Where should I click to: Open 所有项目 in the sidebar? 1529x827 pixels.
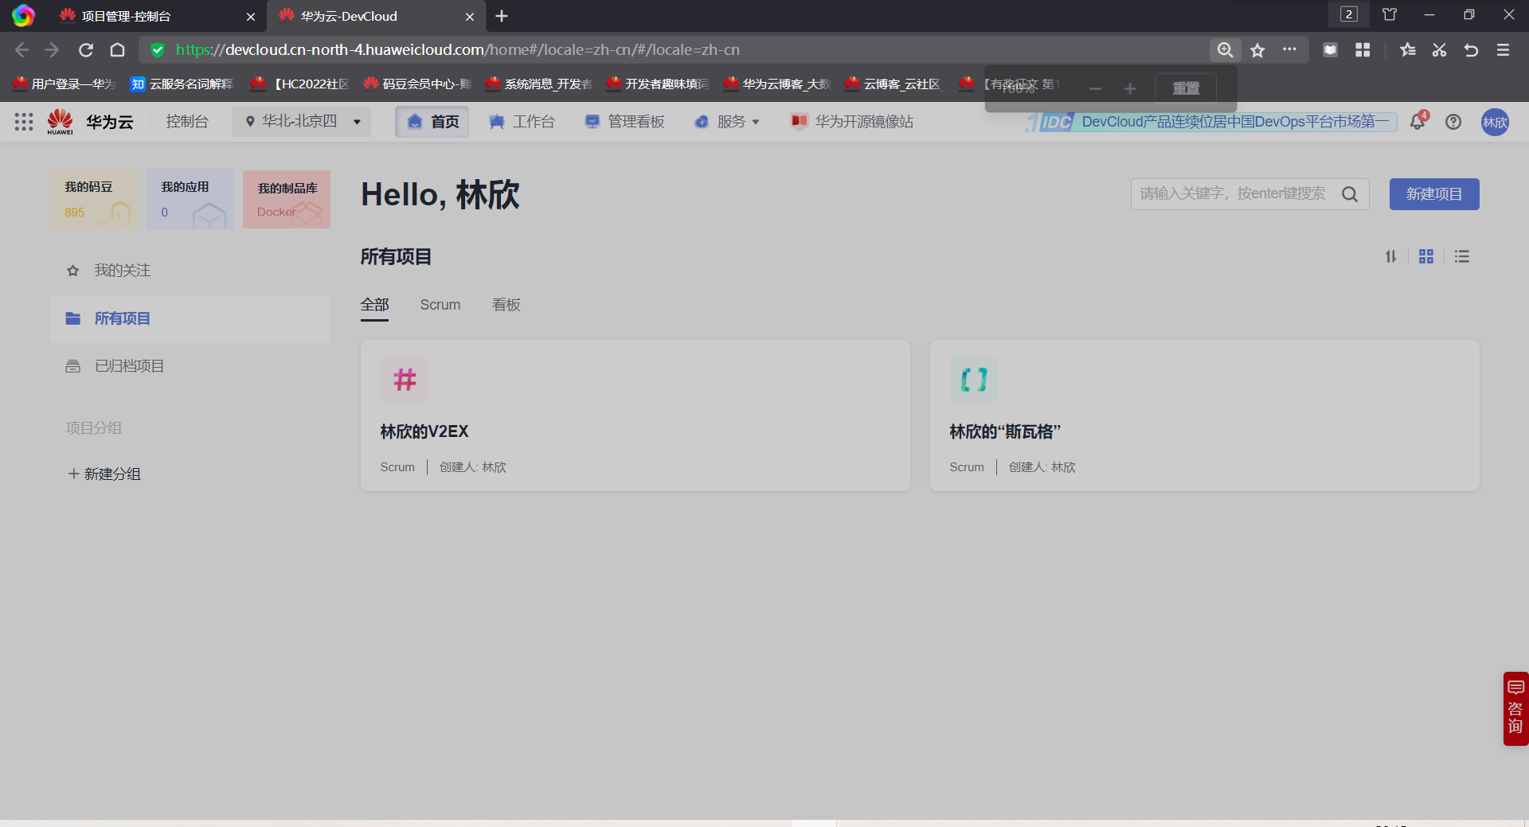click(x=190, y=318)
